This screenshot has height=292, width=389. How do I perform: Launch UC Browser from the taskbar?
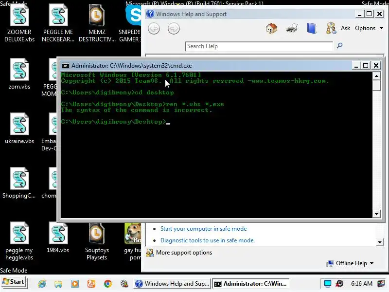pyautogui.click(x=91, y=284)
